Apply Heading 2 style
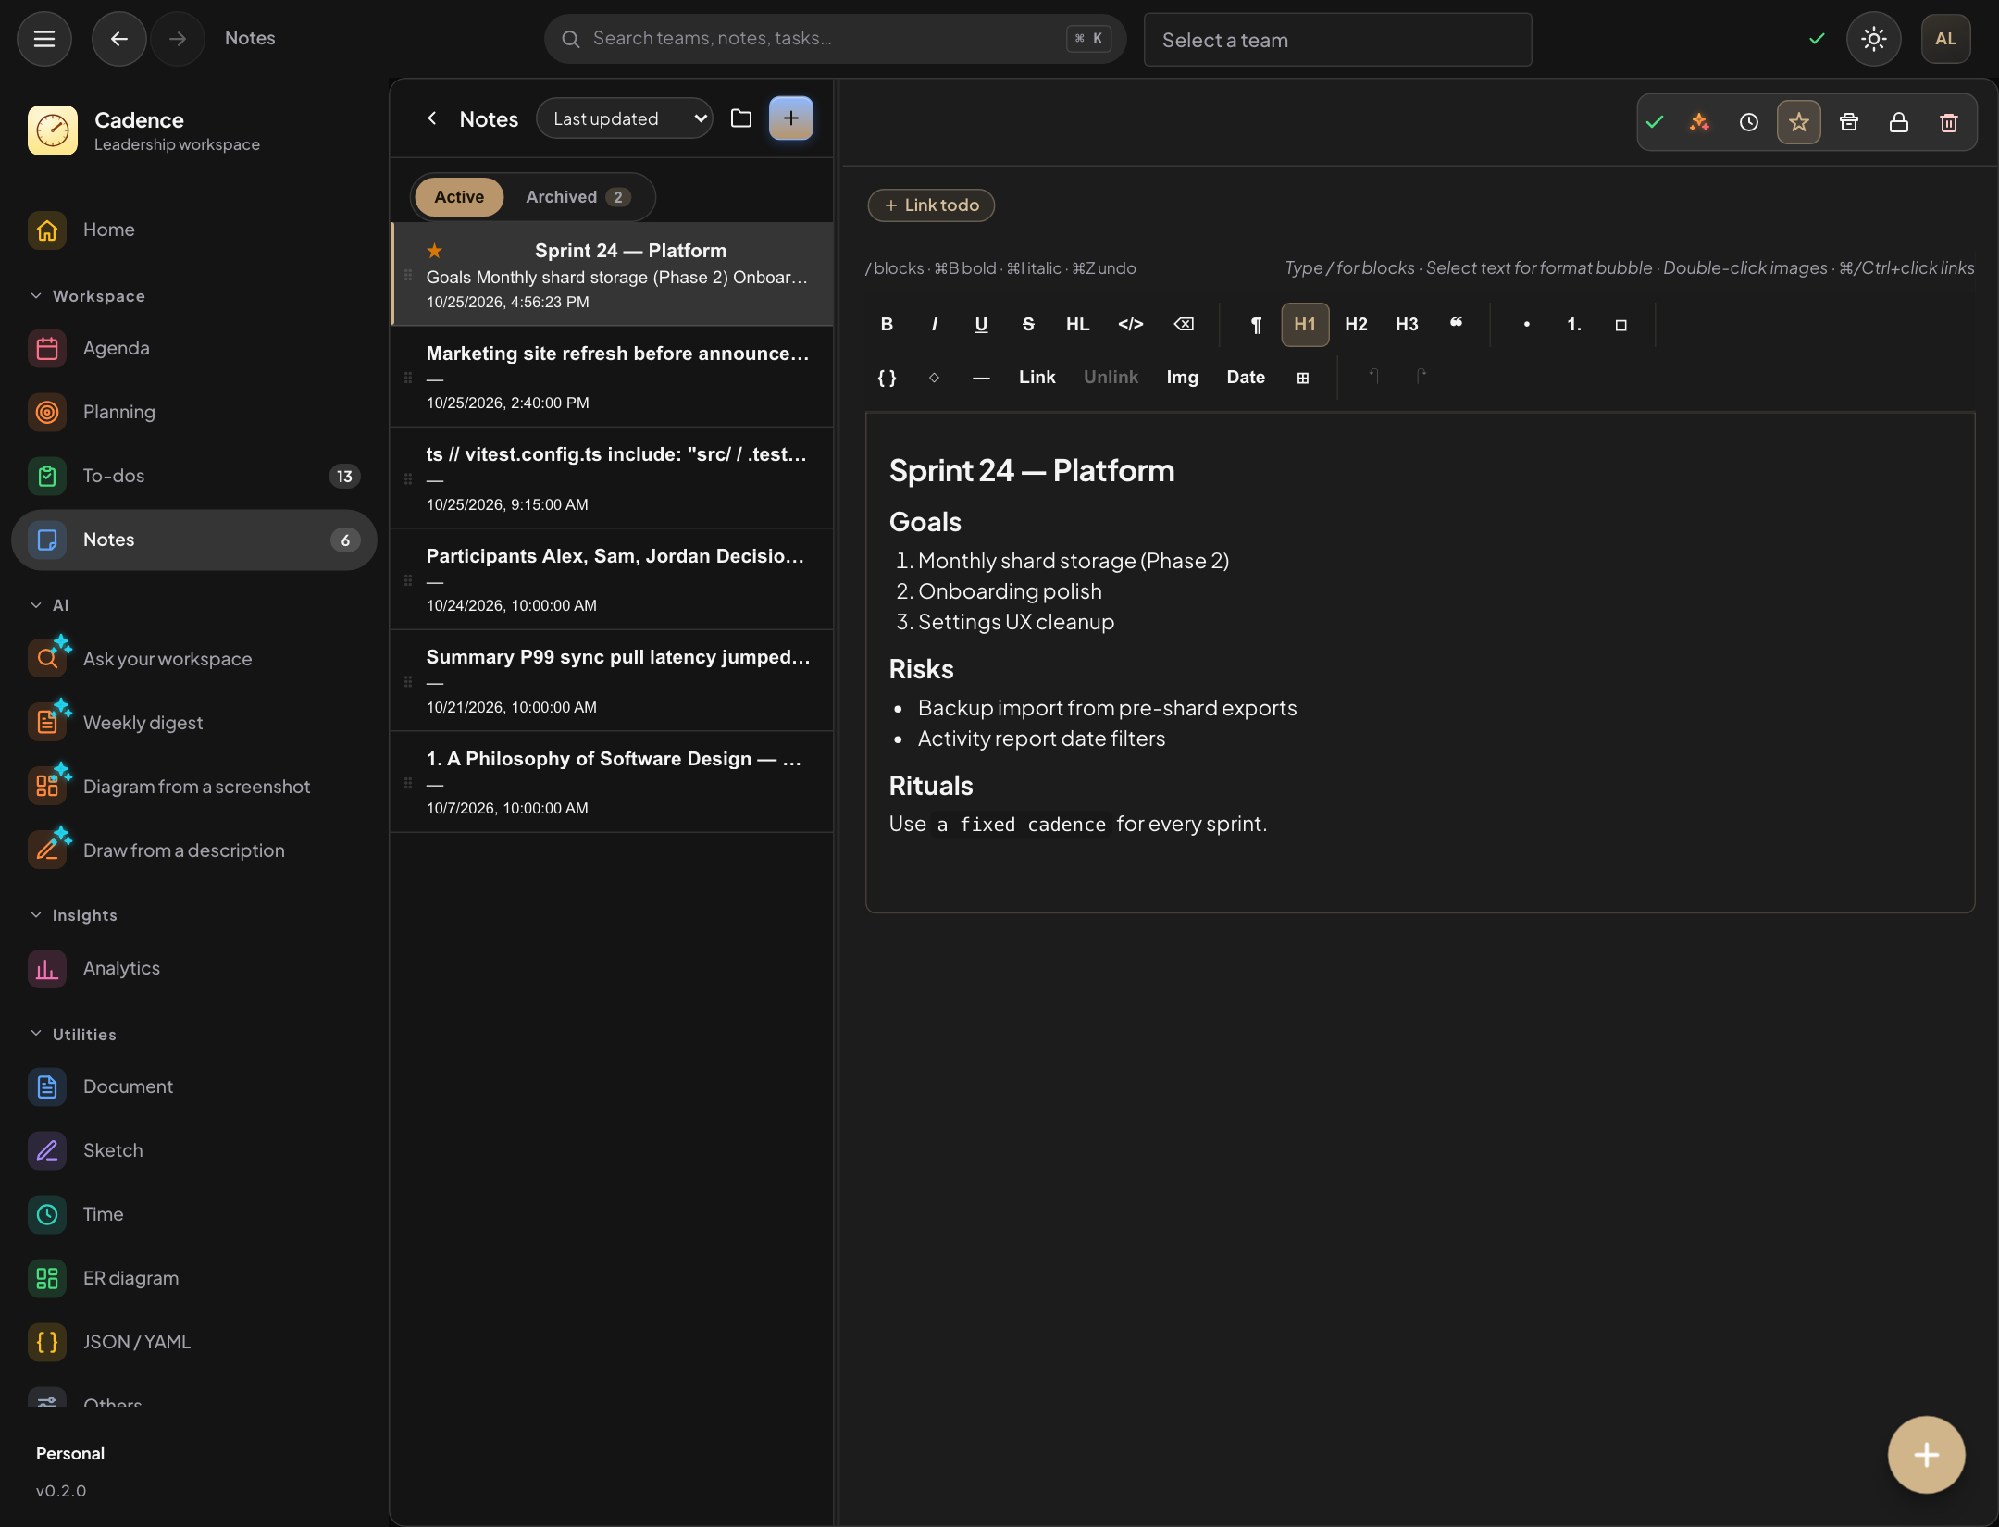This screenshot has height=1527, width=1999. pos(1356,325)
